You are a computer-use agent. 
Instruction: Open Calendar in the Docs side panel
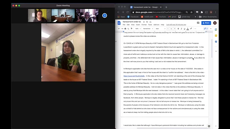216,30
